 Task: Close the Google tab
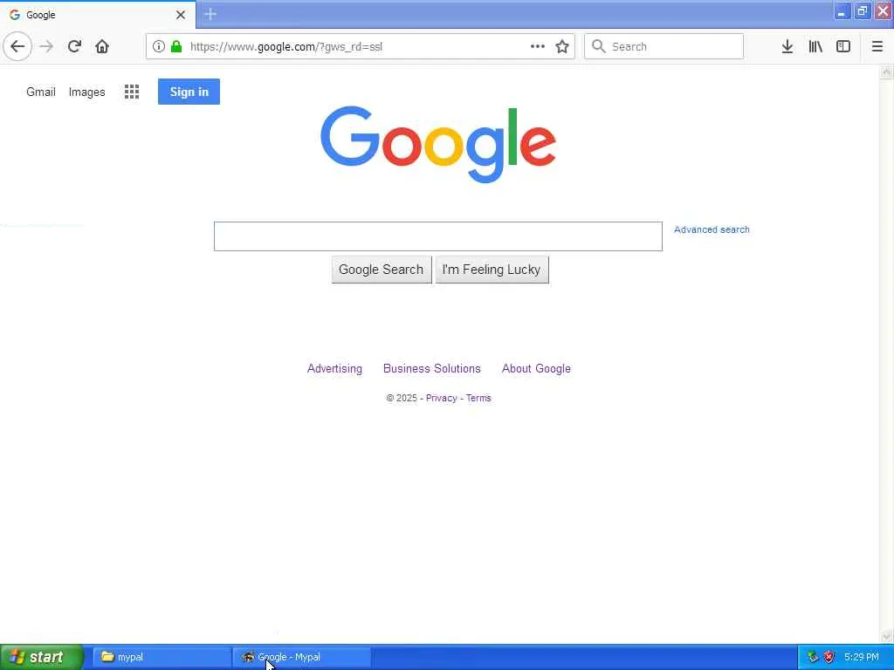(x=181, y=15)
